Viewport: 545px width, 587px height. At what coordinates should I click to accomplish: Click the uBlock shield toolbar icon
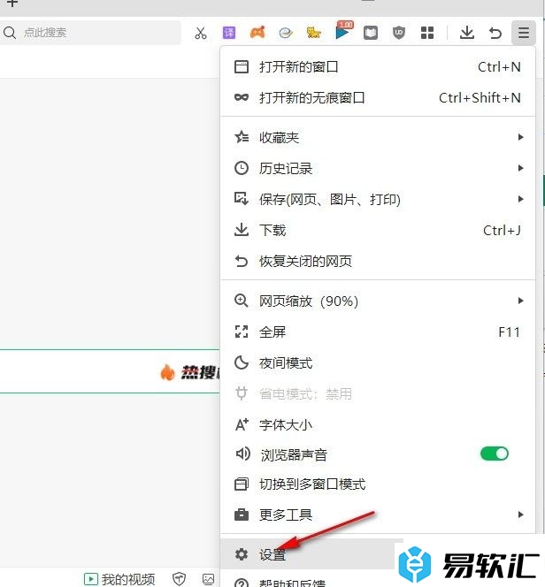(x=399, y=33)
